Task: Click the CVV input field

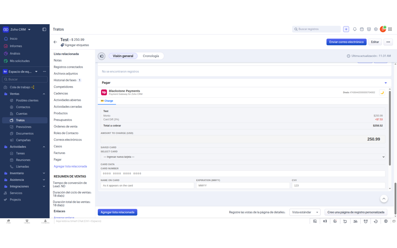Action: click(x=338, y=185)
